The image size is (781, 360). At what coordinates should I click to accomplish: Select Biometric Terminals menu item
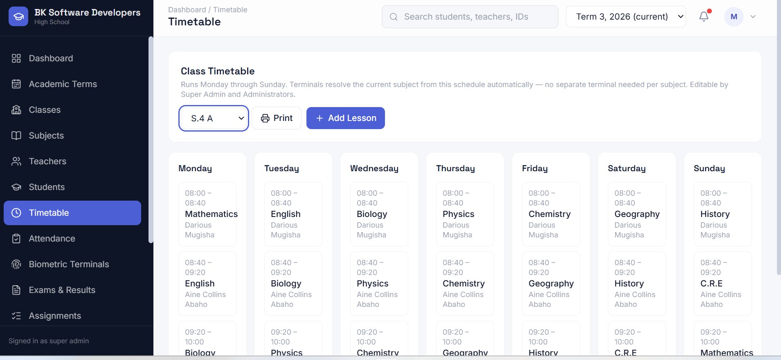click(x=72, y=264)
